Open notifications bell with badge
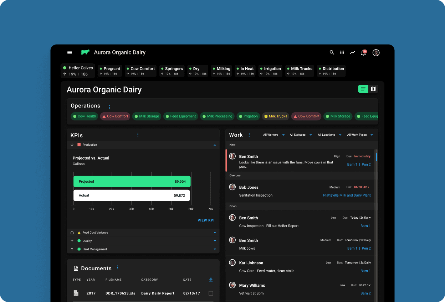445x302 pixels. (364, 52)
